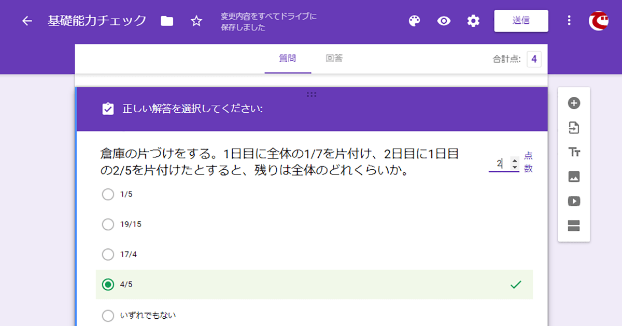
Task: Decrease points with the down stepper arrow
Action: [x=514, y=167]
